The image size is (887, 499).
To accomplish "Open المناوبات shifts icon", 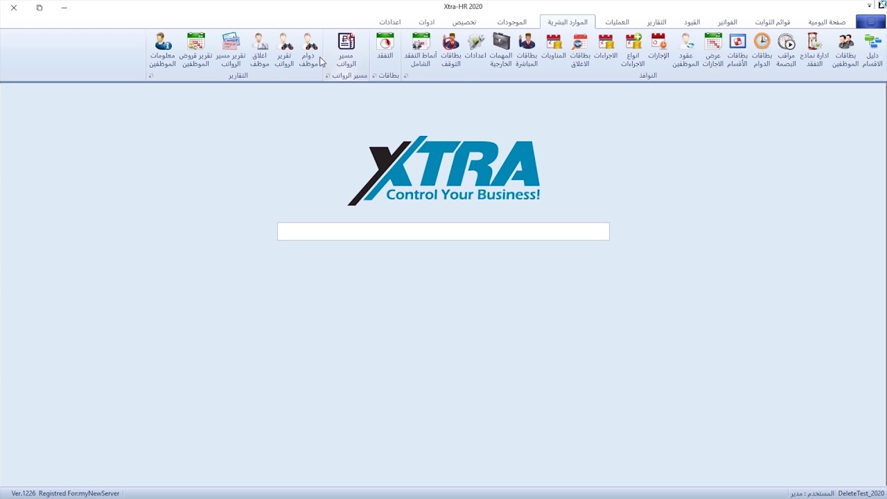I will [554, 46].
